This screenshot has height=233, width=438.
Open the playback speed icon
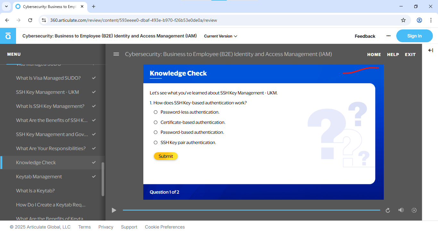coord(414,210)
